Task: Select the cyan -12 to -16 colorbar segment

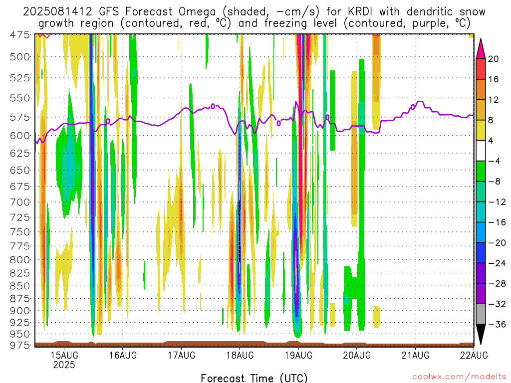Action: pos(481,212)
